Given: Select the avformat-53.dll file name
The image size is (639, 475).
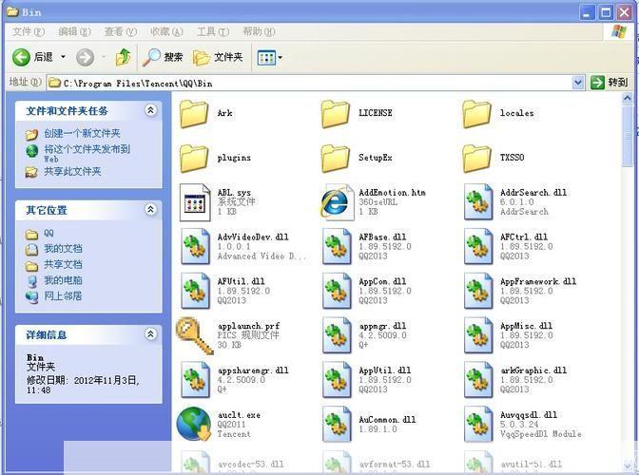Looking at the screenshot, I should pyautogui.click(x=394, y=464).
